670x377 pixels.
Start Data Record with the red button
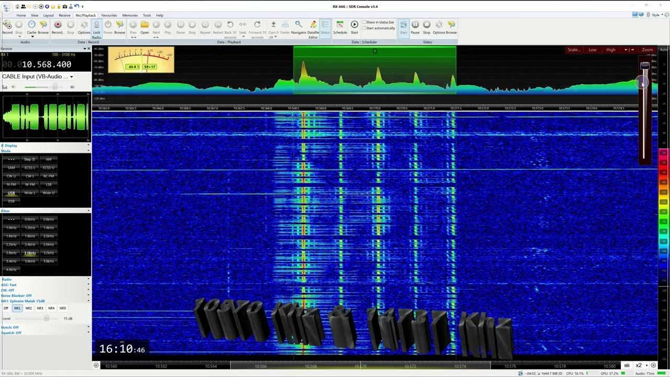pos(58,25)
